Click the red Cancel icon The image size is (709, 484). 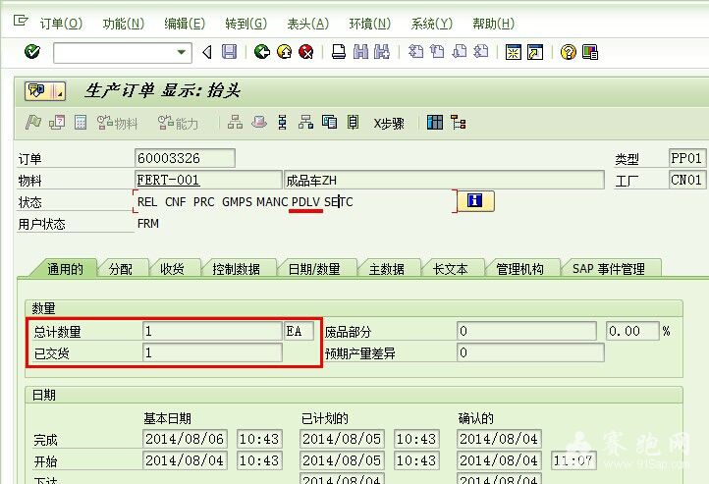306,52
